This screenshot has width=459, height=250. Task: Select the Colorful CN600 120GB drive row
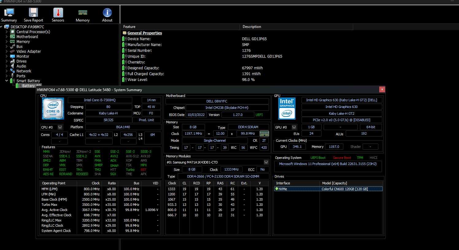pyautogui.click(x=328, y=189)
